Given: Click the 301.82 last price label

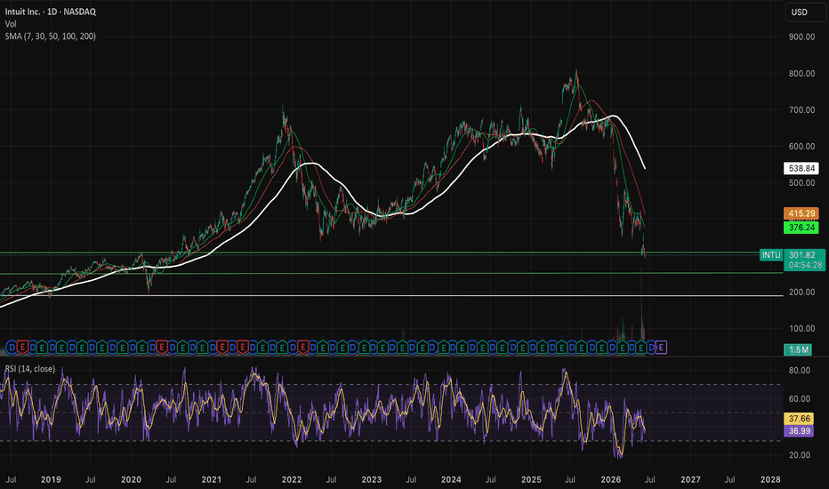Looking at the screenshot, I should pos(804,254).
